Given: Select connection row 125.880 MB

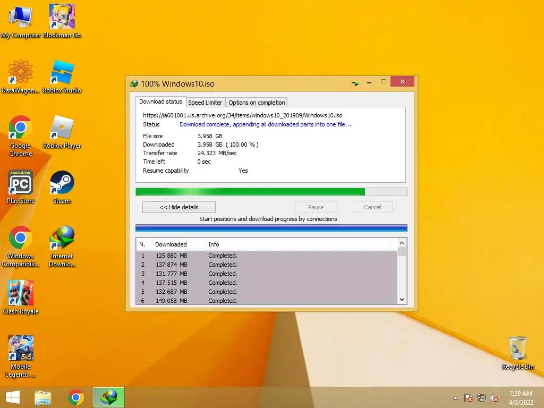Looking at the screenshot, I should pyautogui.click(x=267, y=256).
